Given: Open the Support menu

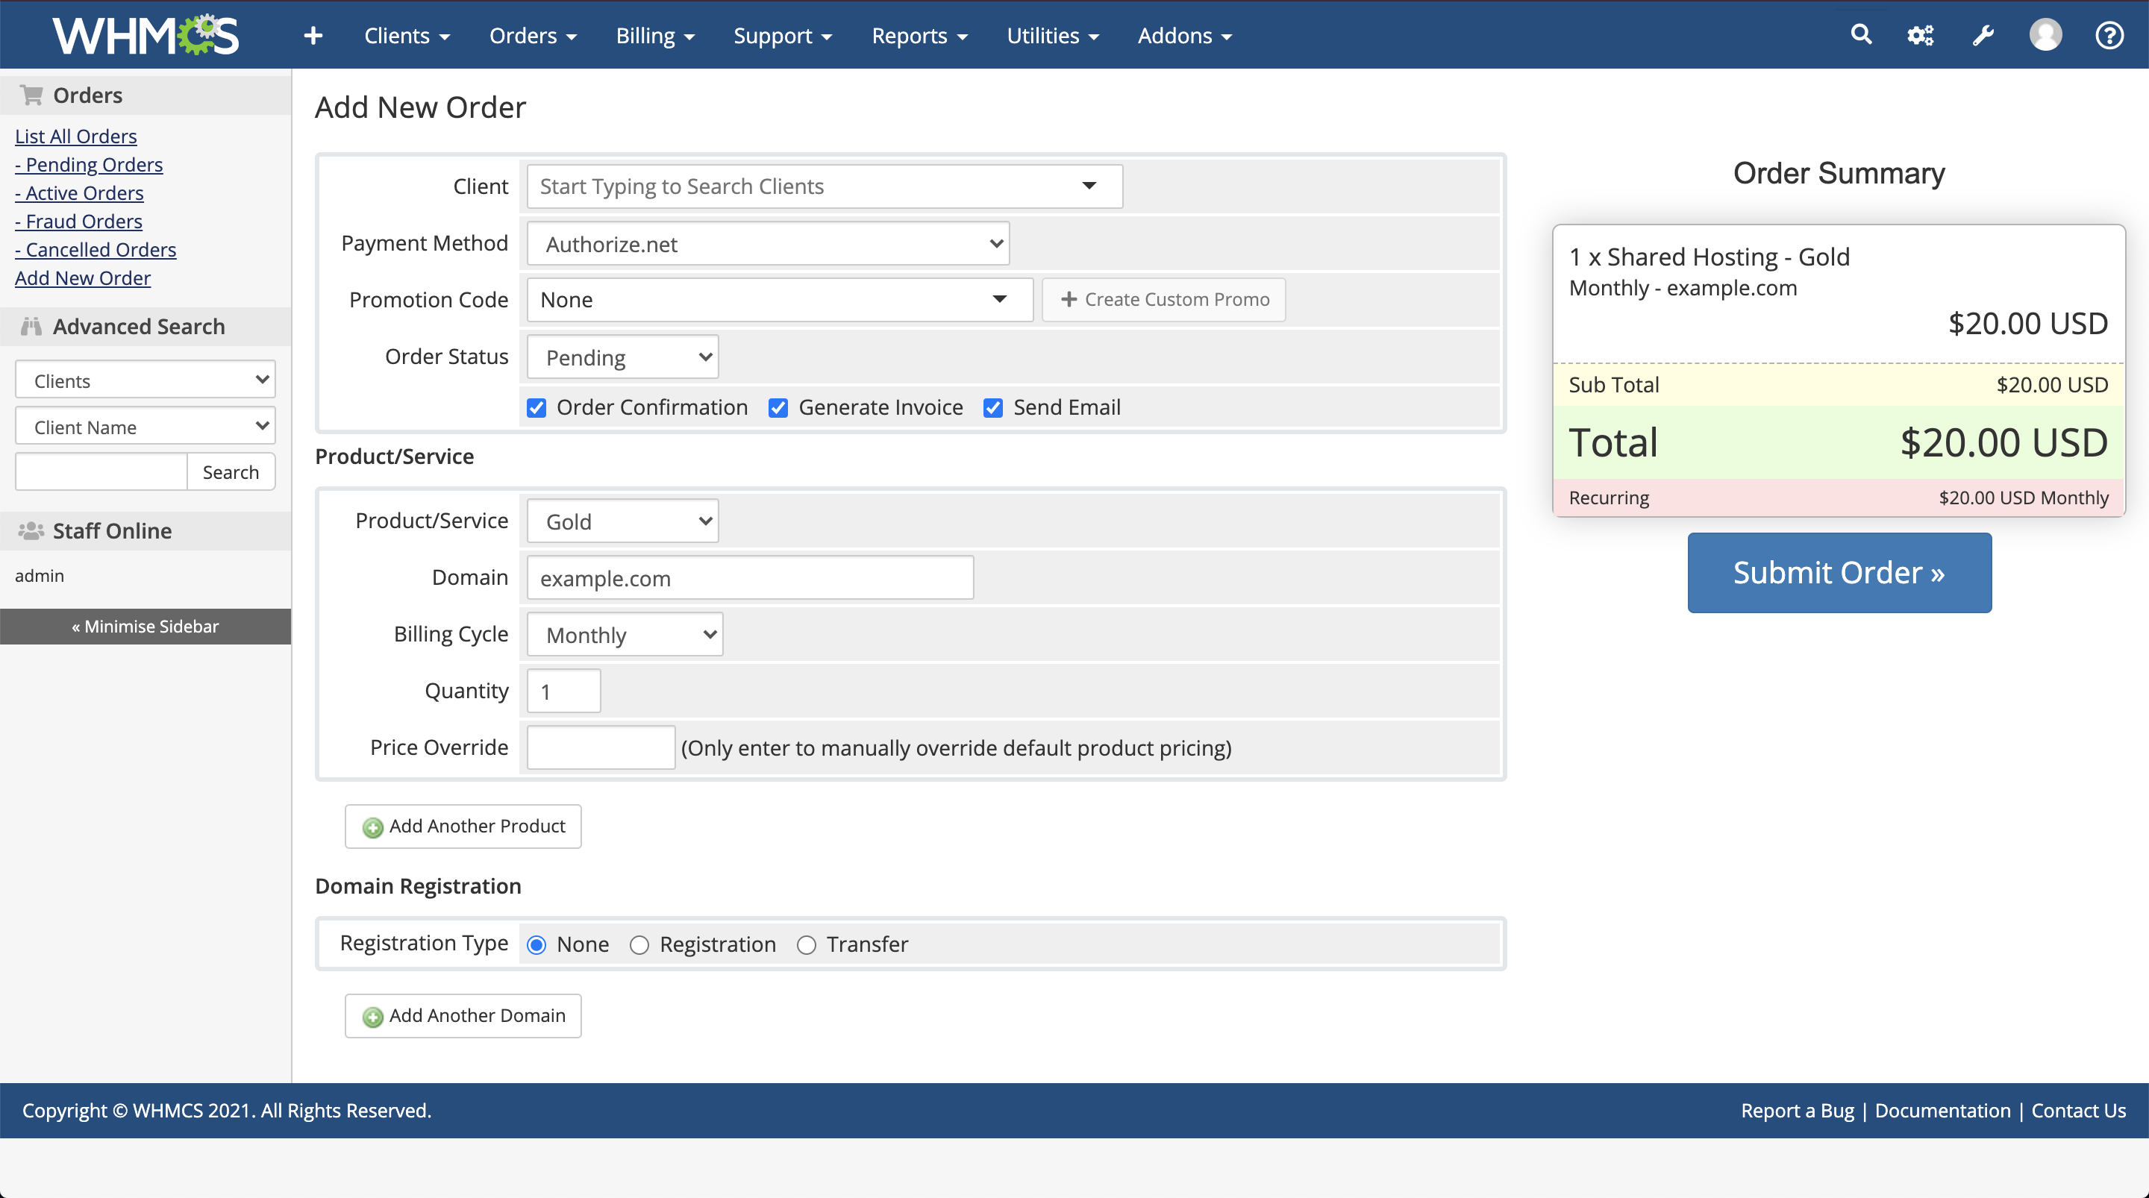Looking at the screenshot, I should click(783, 36).
